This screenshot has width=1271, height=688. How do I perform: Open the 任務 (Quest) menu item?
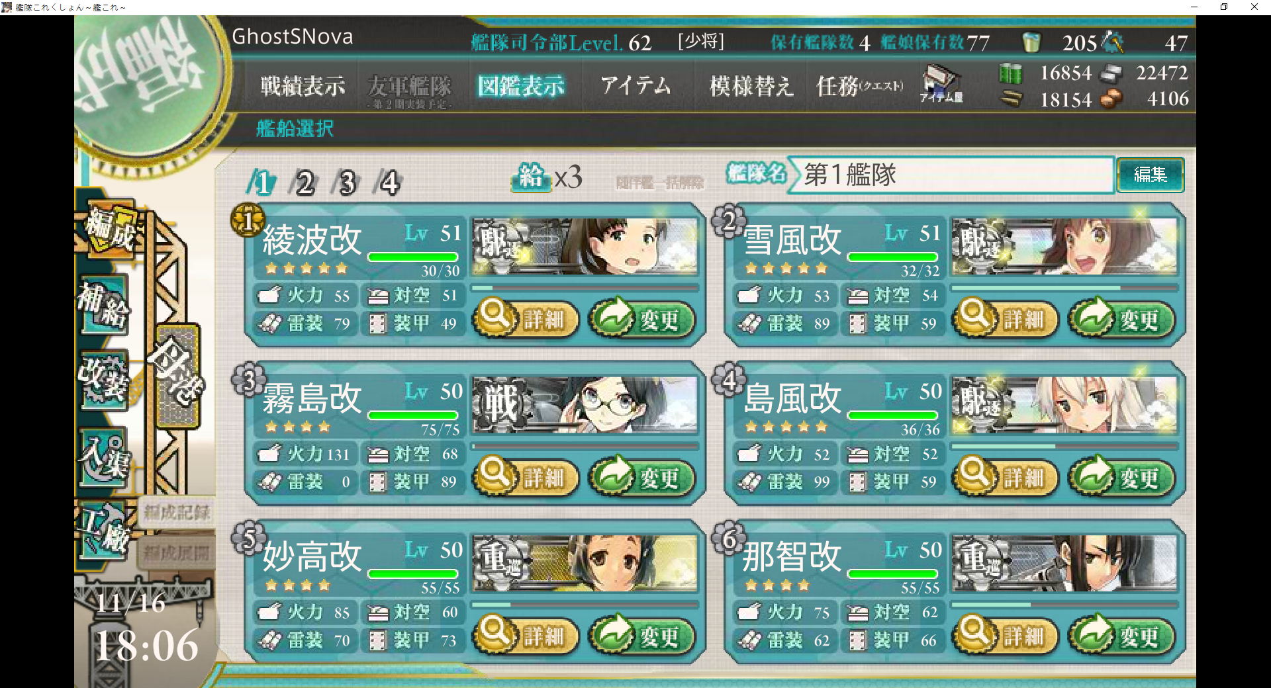click(859, 86)
